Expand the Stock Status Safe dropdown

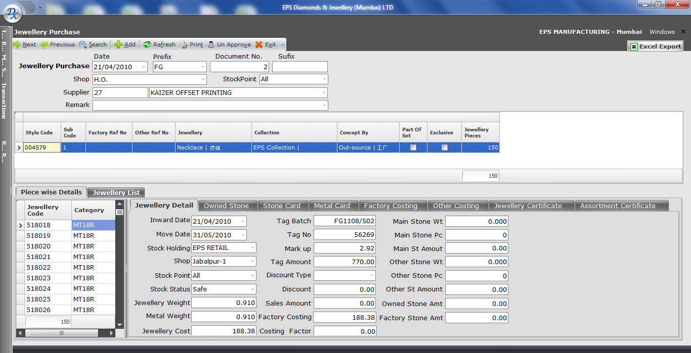point(252,289)
